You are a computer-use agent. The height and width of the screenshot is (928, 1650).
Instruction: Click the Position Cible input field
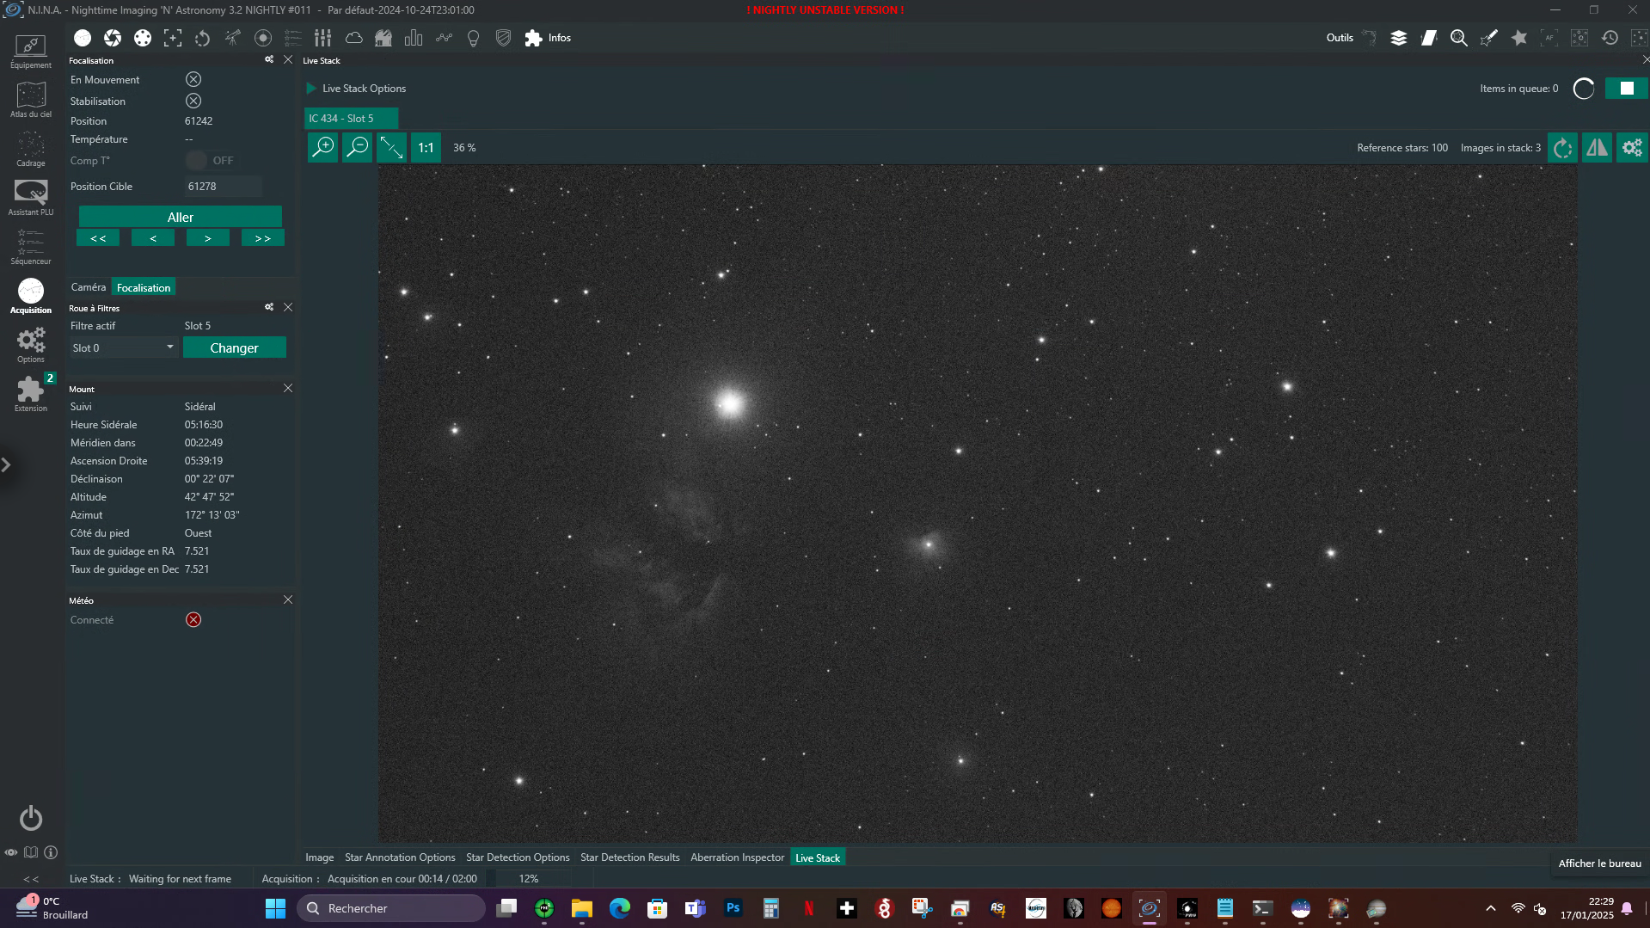coord(223,186)
